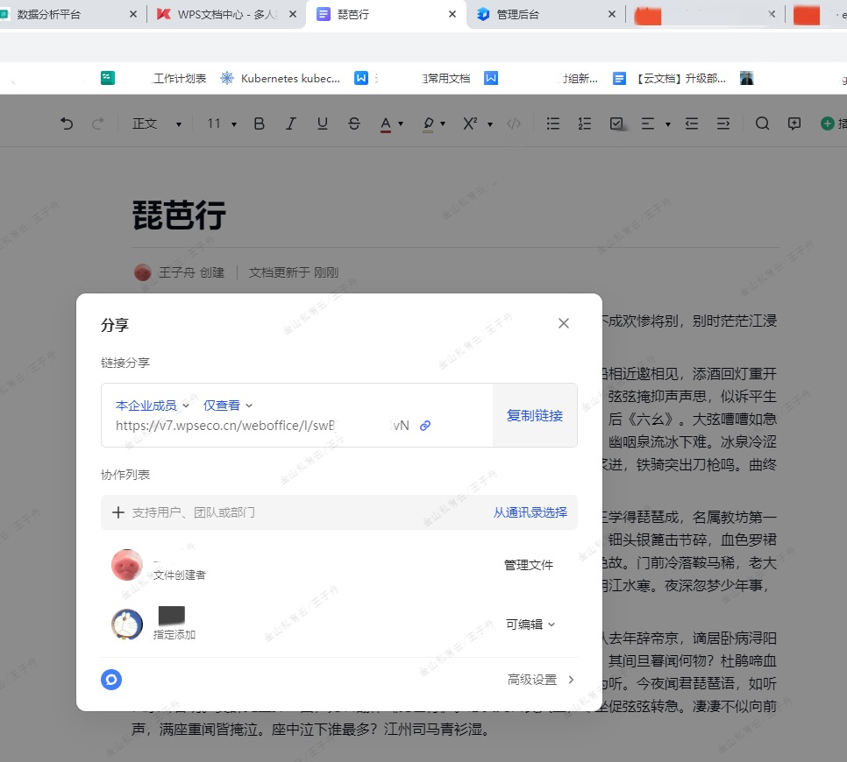Click the 从通讯录选择 link
847x762 pixels.
pos(530,512)
